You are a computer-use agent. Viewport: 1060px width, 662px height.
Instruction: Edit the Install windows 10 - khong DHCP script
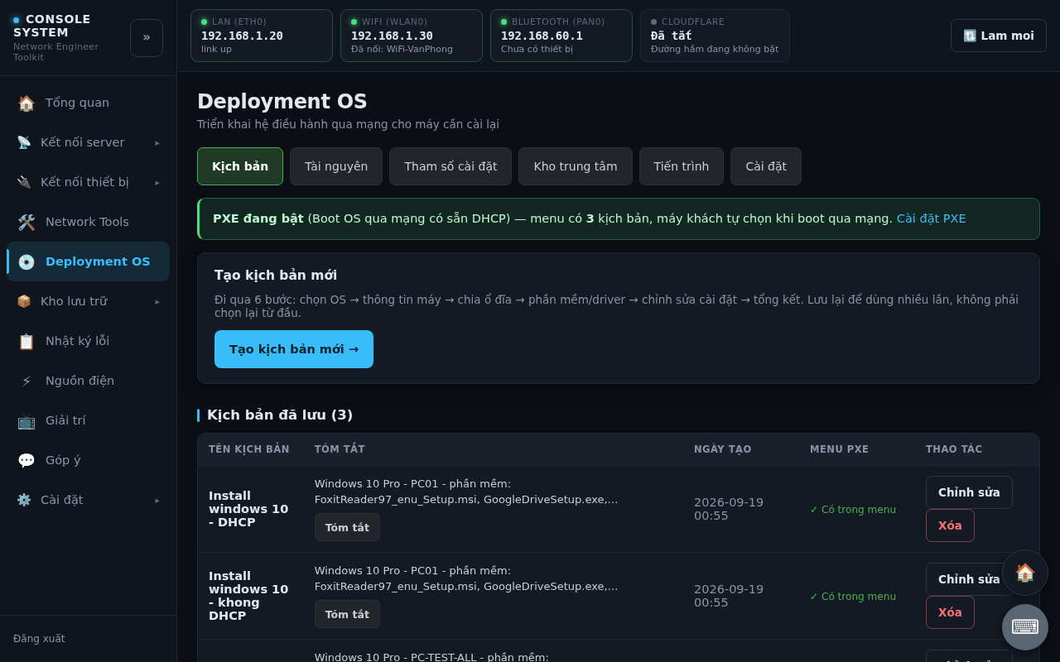(969, 579)
